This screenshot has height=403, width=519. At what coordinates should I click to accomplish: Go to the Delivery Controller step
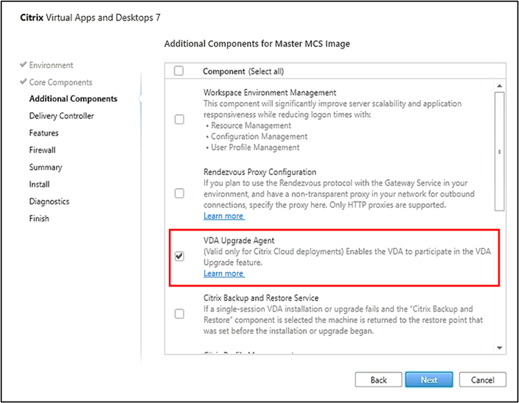(x=62, y=116)
